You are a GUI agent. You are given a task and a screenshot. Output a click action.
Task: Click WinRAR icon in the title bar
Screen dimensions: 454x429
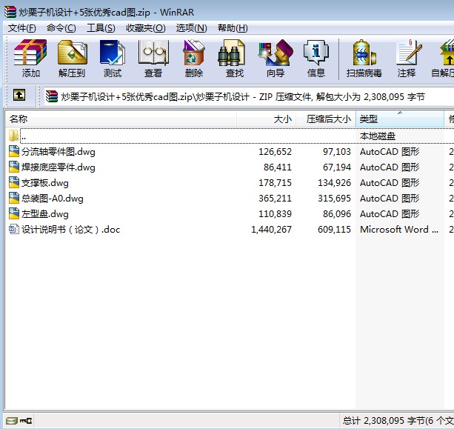pos(10,12)
